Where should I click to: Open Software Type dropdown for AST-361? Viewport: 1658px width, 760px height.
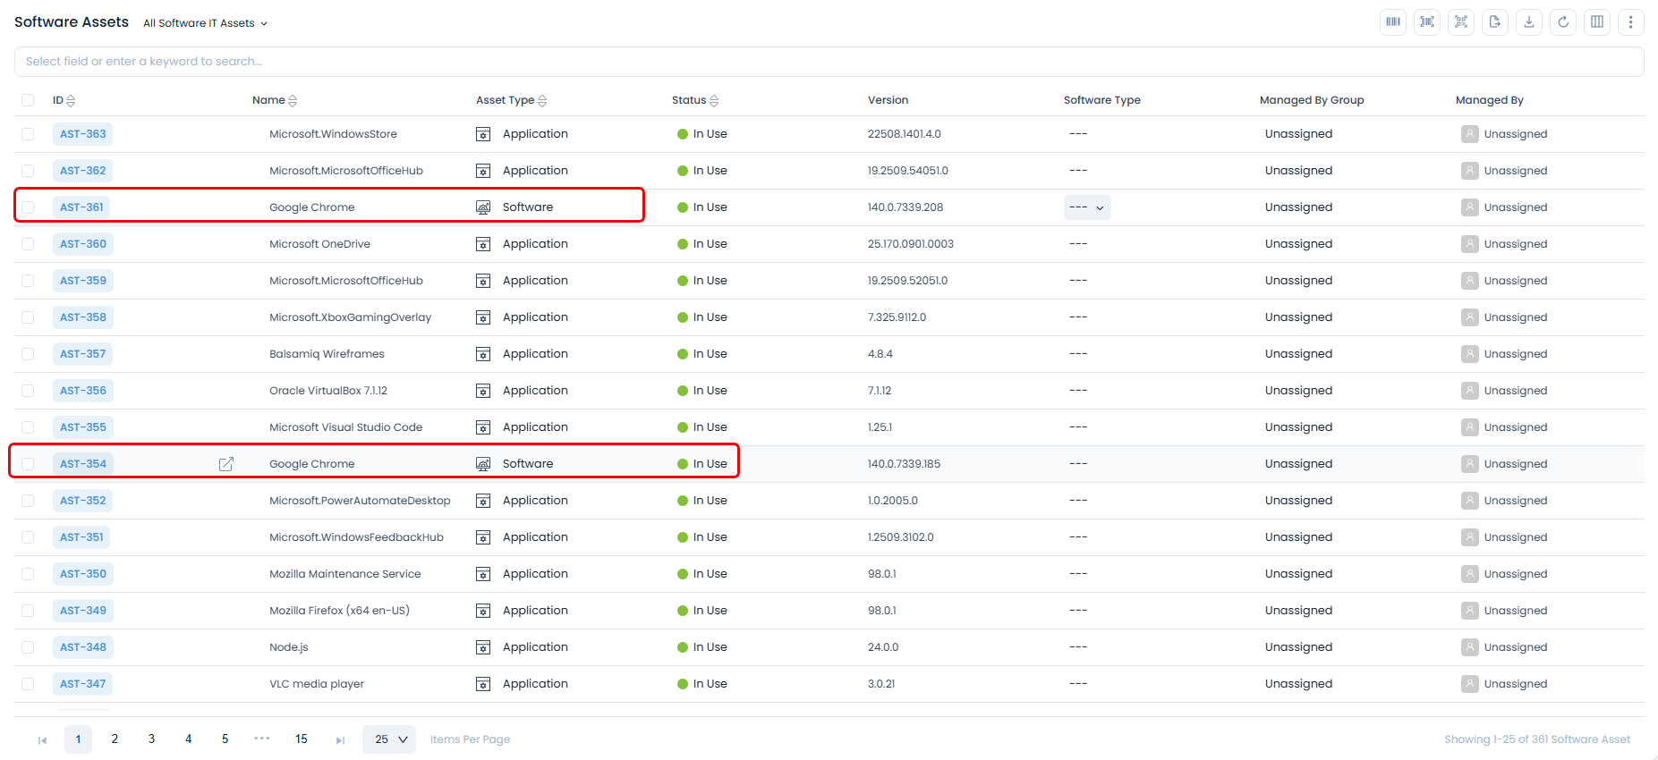(1087, 207)
